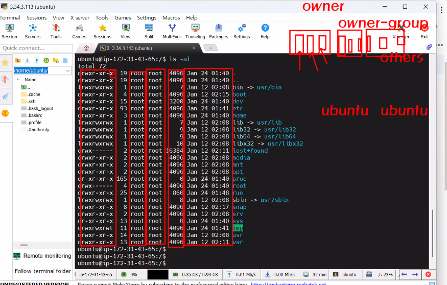The image size is (447, 285).
Task: Select the .Xauthority file
Action: tap(35, 130)
